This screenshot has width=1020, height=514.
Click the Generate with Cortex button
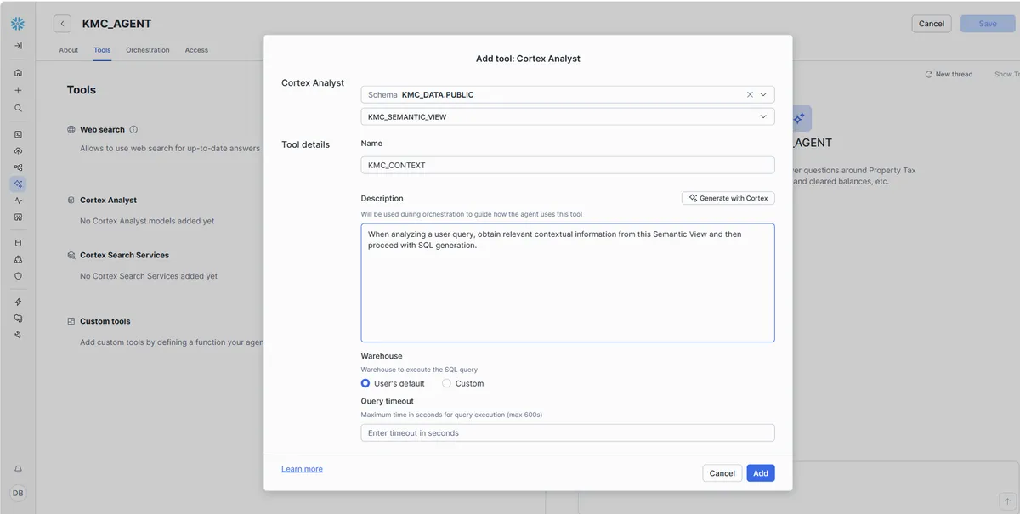pyautogui.click(x=728, y=197)
